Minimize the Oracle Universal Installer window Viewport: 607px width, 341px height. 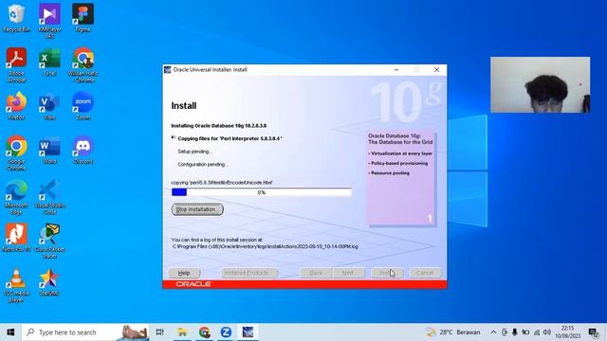(396, 70)
